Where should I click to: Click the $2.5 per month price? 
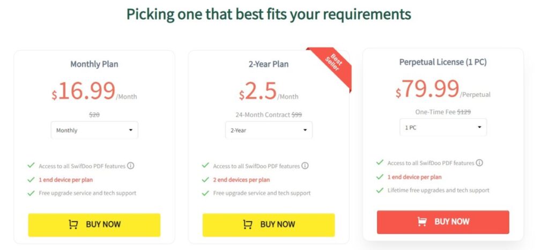[269, 91]
